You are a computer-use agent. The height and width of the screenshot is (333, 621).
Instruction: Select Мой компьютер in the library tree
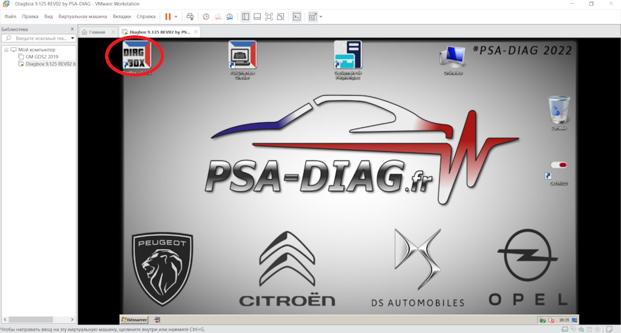click(36, 50)
